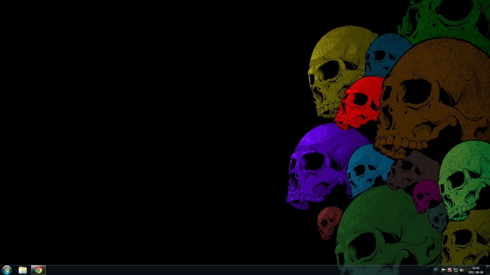The image size is (490, 275).
Task: Expand the Action Center notification popup
Action: pos(443,270)
